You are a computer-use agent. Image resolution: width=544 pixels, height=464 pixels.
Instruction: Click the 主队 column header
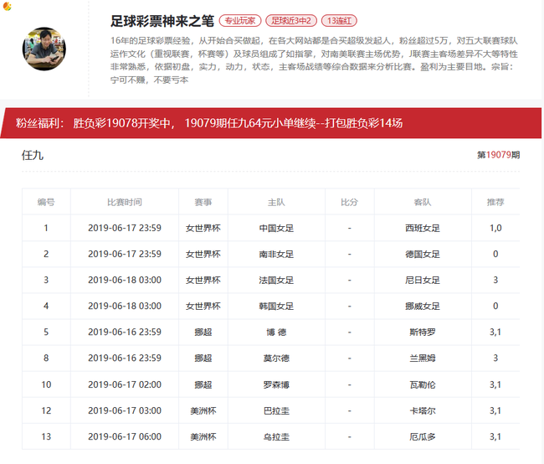click(x=276, y=202)
